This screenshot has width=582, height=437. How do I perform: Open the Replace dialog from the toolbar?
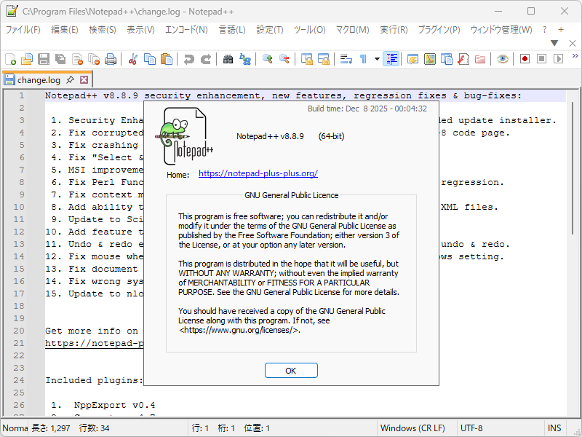[x=245, y=59]
